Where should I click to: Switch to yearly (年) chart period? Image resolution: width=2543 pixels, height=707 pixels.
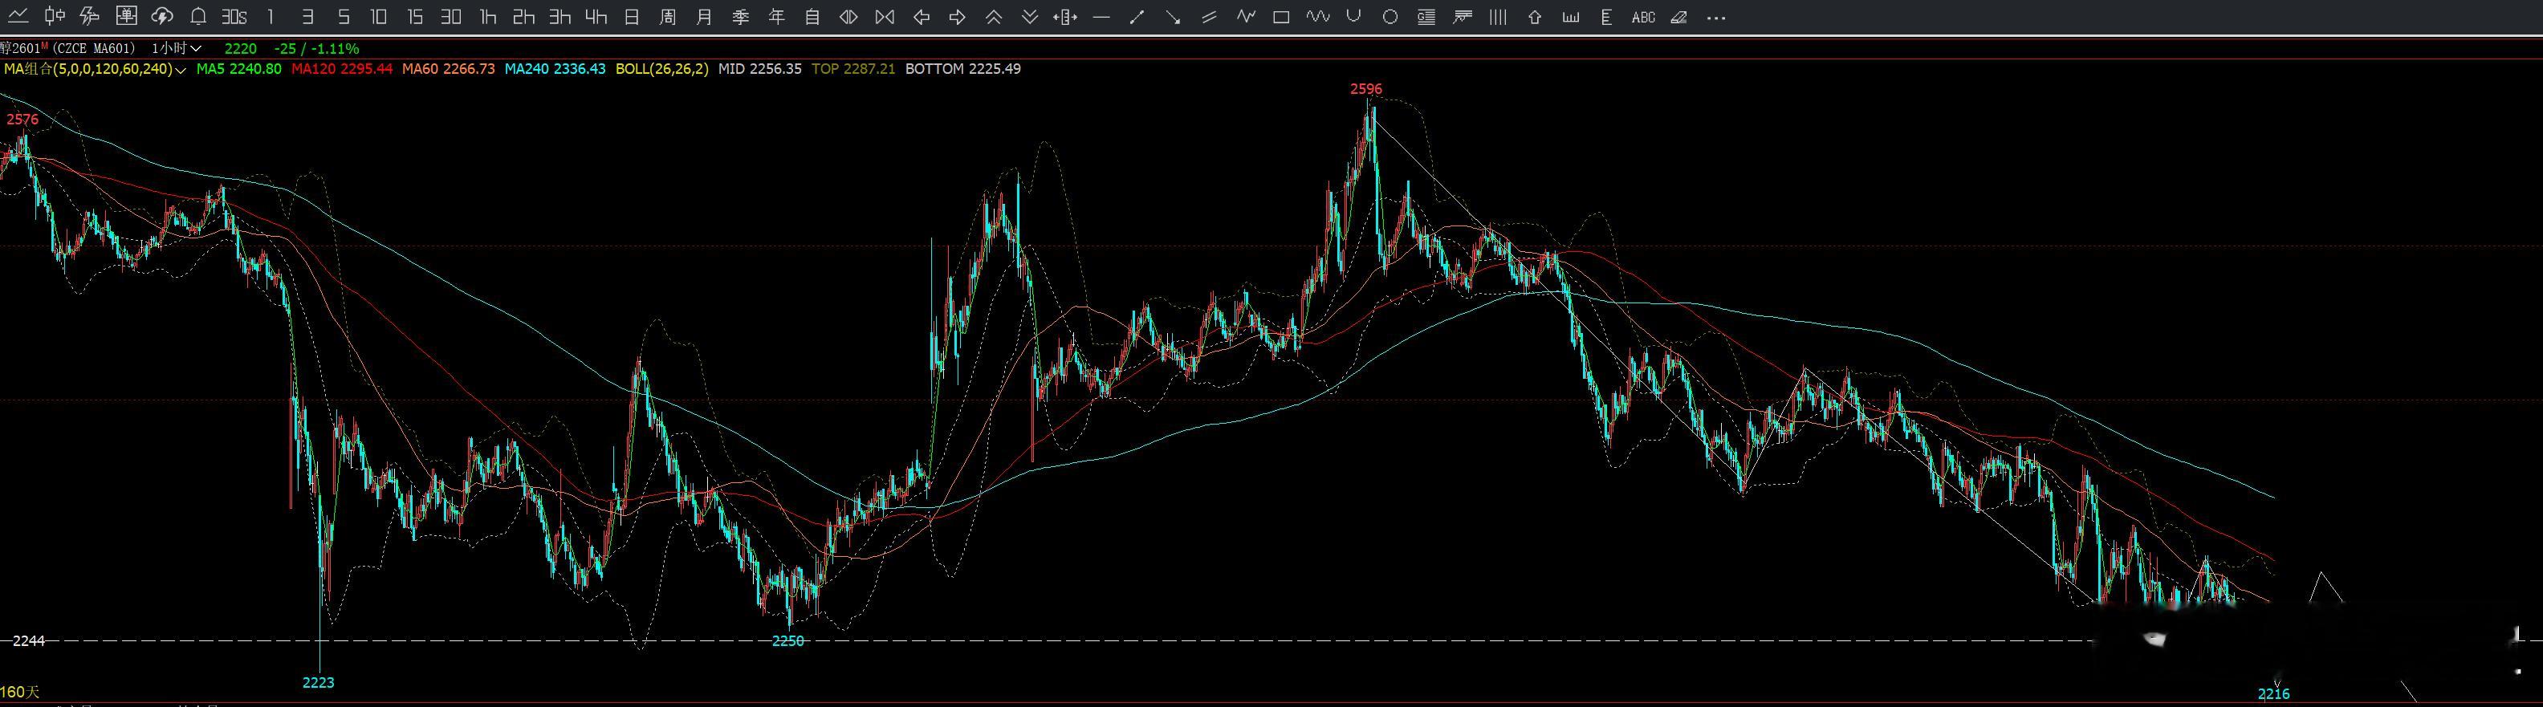coord(777,17)
